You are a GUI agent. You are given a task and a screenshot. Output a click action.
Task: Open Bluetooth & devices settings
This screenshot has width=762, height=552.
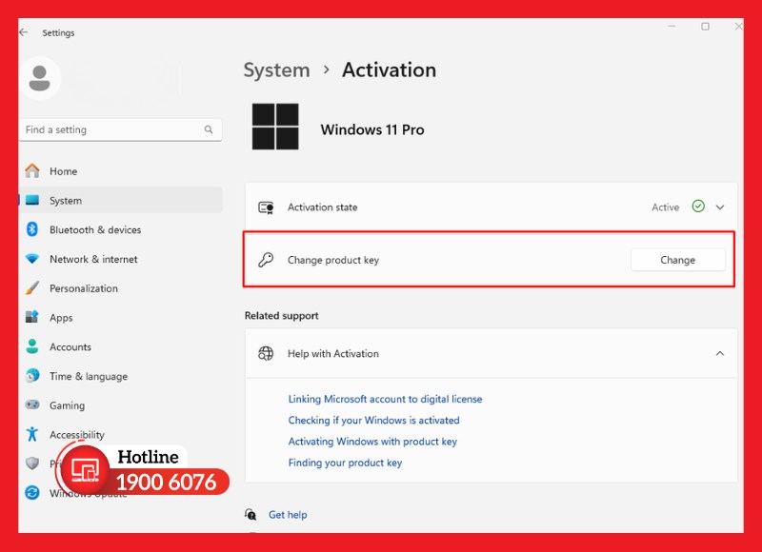pyautogui.click(x=121, y=229)
